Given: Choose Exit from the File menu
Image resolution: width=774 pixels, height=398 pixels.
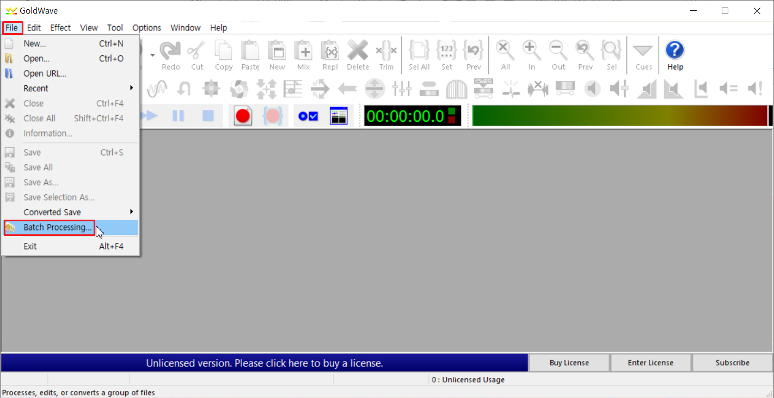Looking at the screenshot, I should coord(70,246).
